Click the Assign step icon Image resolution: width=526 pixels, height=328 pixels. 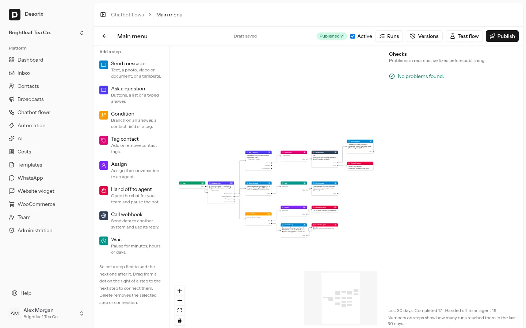104,165
